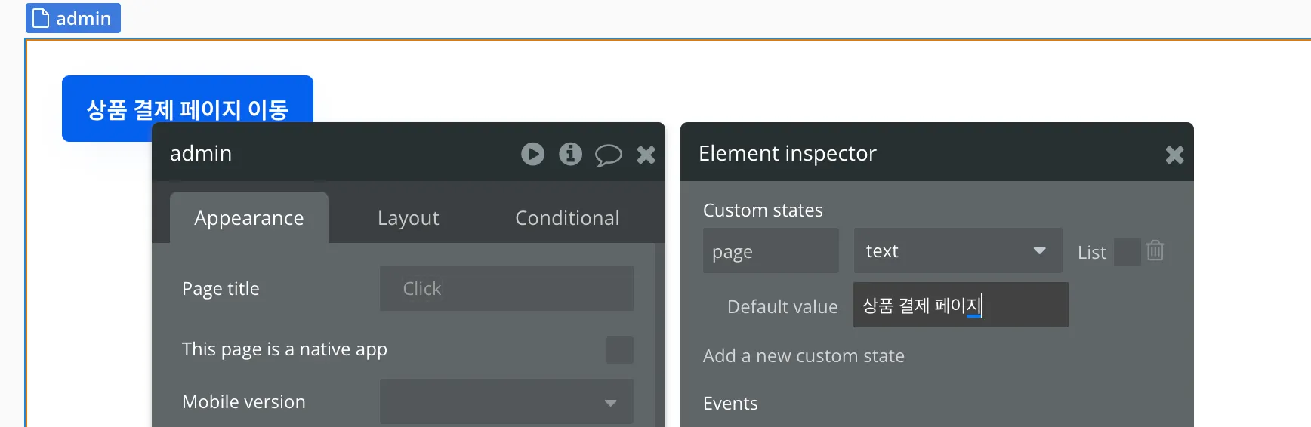Toggle the List checkbox for custom state
This screenshot has width=1311, height=427.
[1127, 252]
